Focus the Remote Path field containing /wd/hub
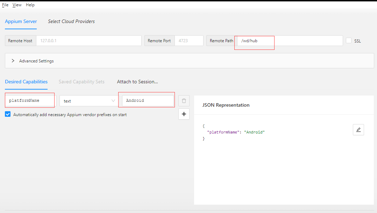This screenshot has width=377, height=213. [x=290, y=41]
